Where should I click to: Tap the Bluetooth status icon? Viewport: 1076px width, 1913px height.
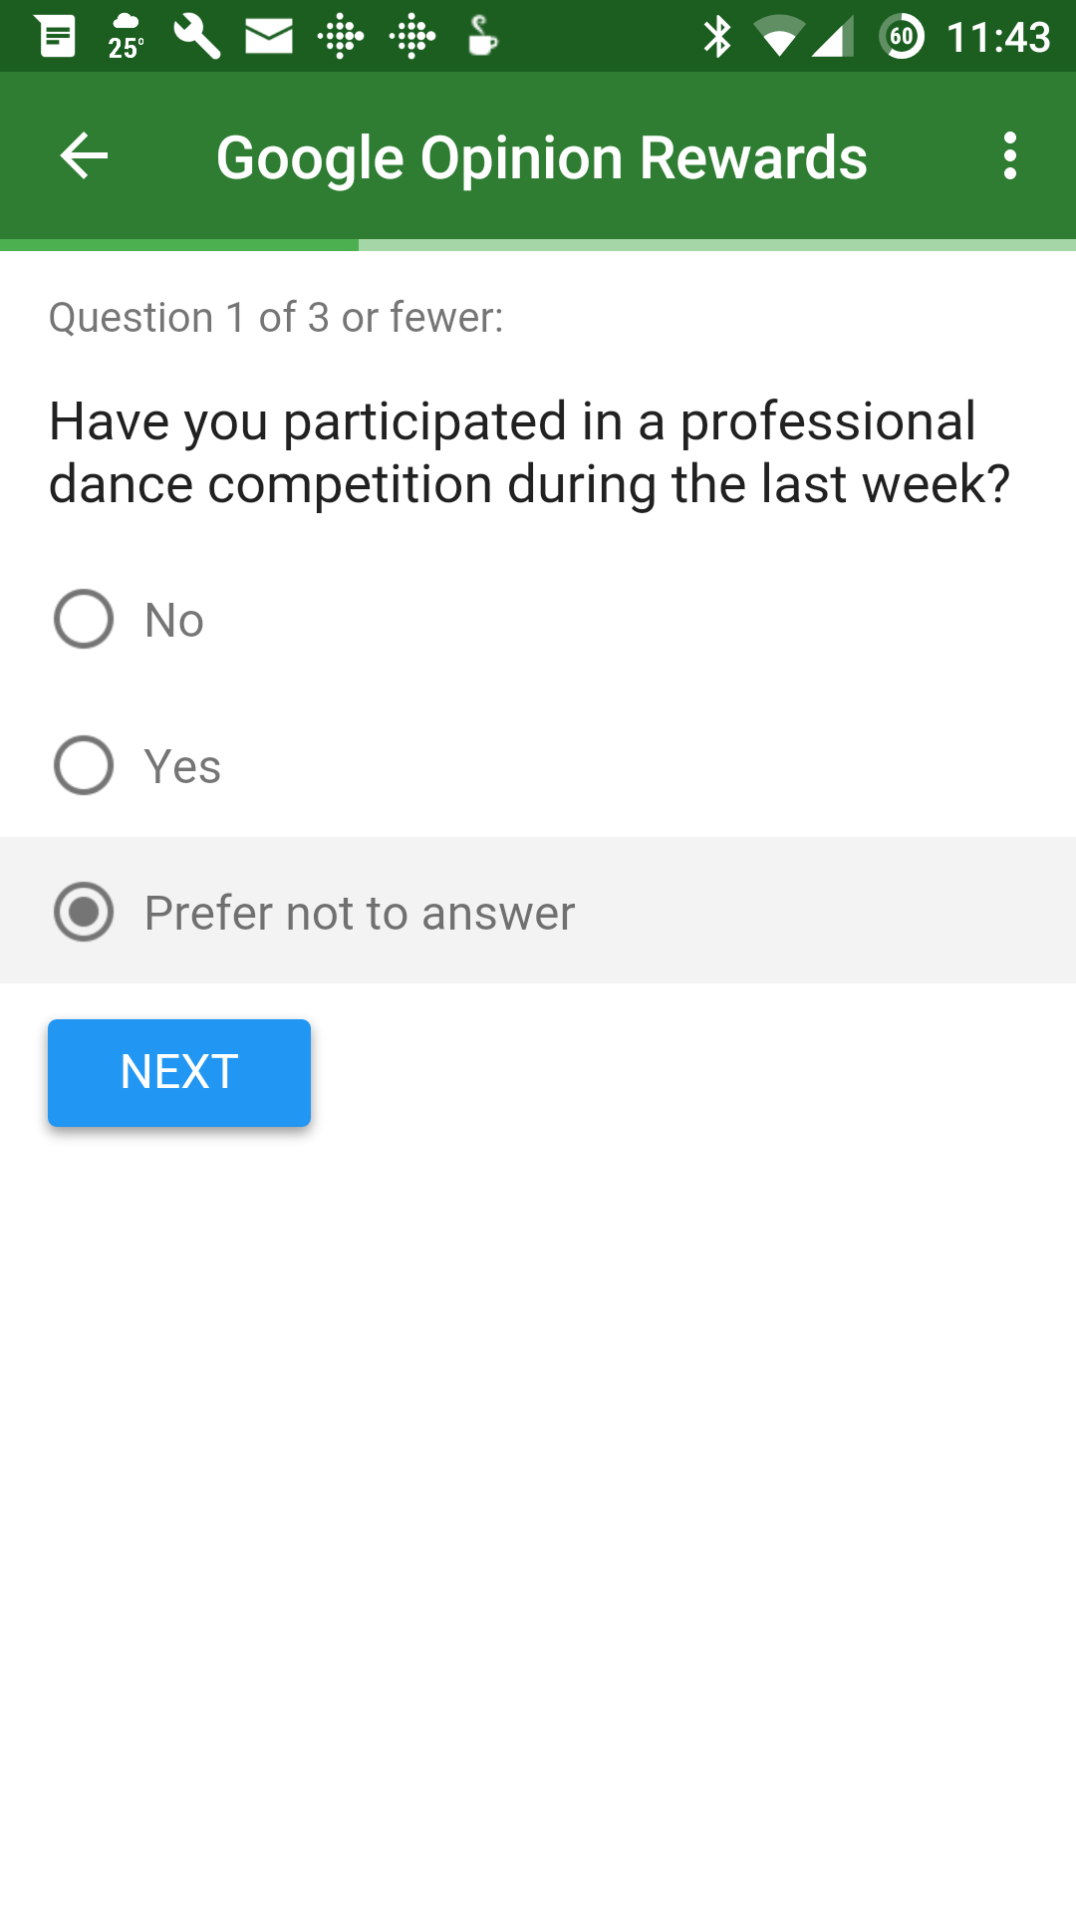717,37
